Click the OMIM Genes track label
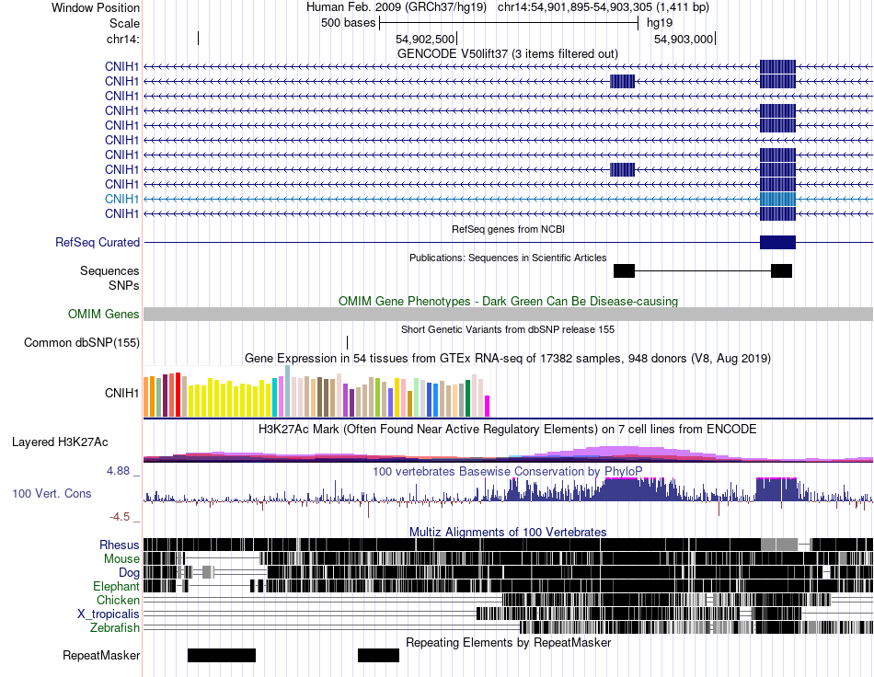The height and width of the screenshot is (677, 874). coord(103,315)
